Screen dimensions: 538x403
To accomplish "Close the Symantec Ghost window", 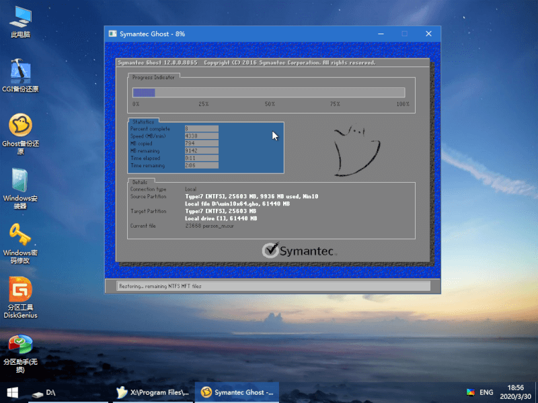I will click(428, 34).
